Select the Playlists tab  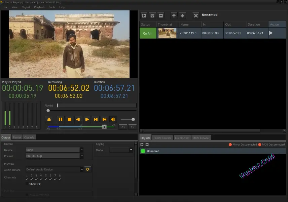[x=145, y=138]
